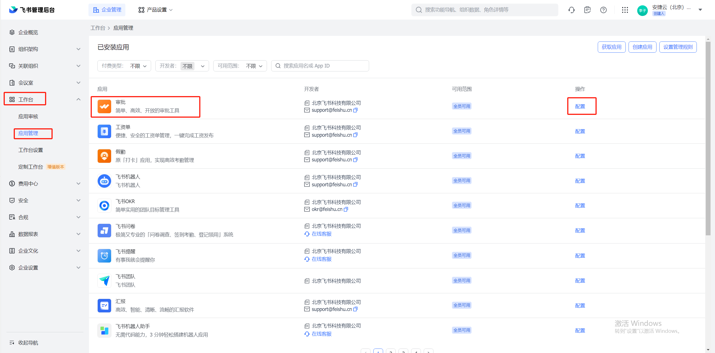
Task: Click the 飞书管理后台 logo
Action: coord(32,10)
